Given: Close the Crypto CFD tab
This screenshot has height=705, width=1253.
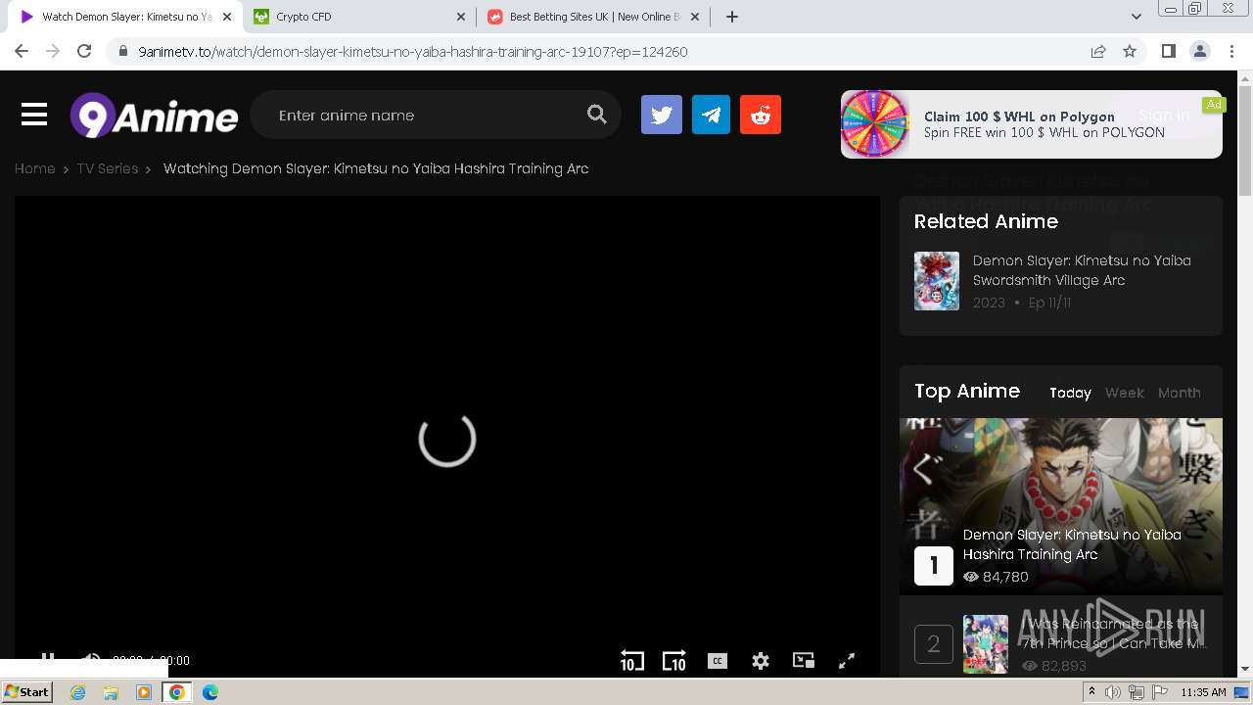Looking at the screenshot, I should (x=461, y=17).
